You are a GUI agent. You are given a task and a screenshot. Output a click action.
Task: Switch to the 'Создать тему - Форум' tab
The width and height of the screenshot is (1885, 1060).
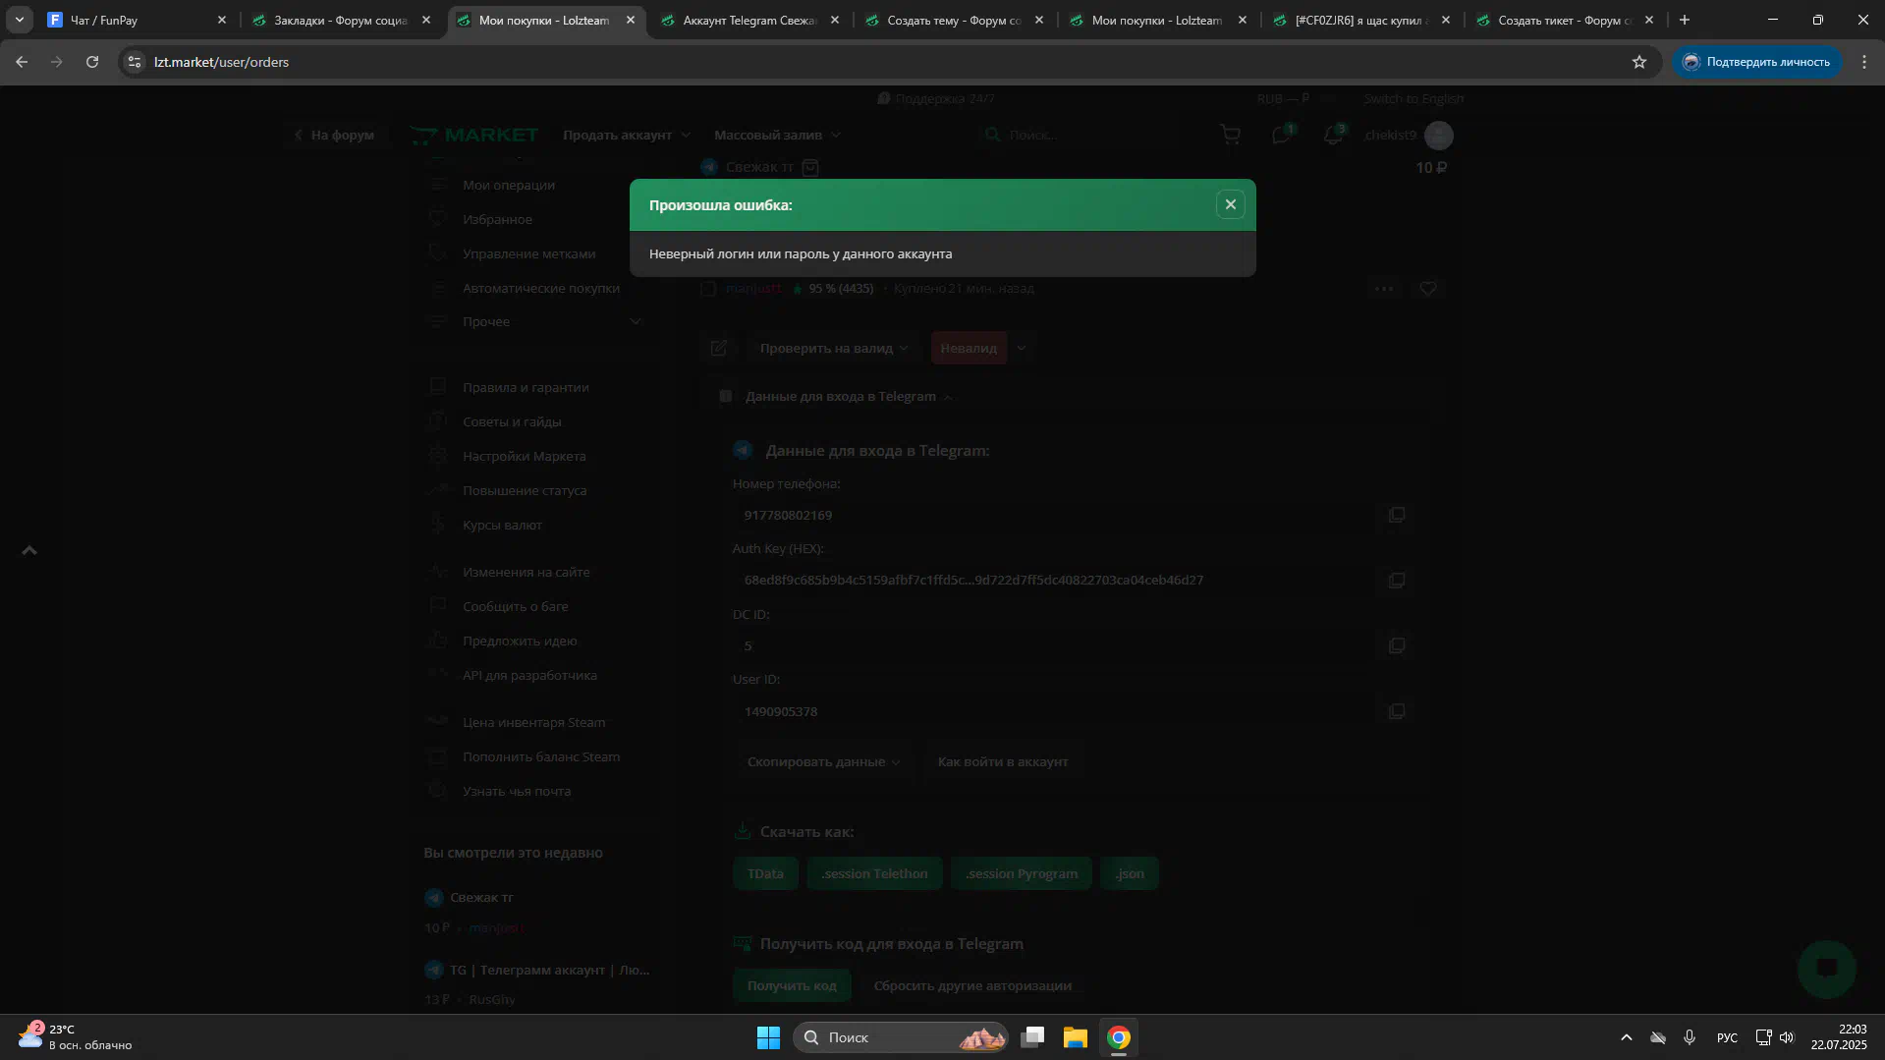953,20
